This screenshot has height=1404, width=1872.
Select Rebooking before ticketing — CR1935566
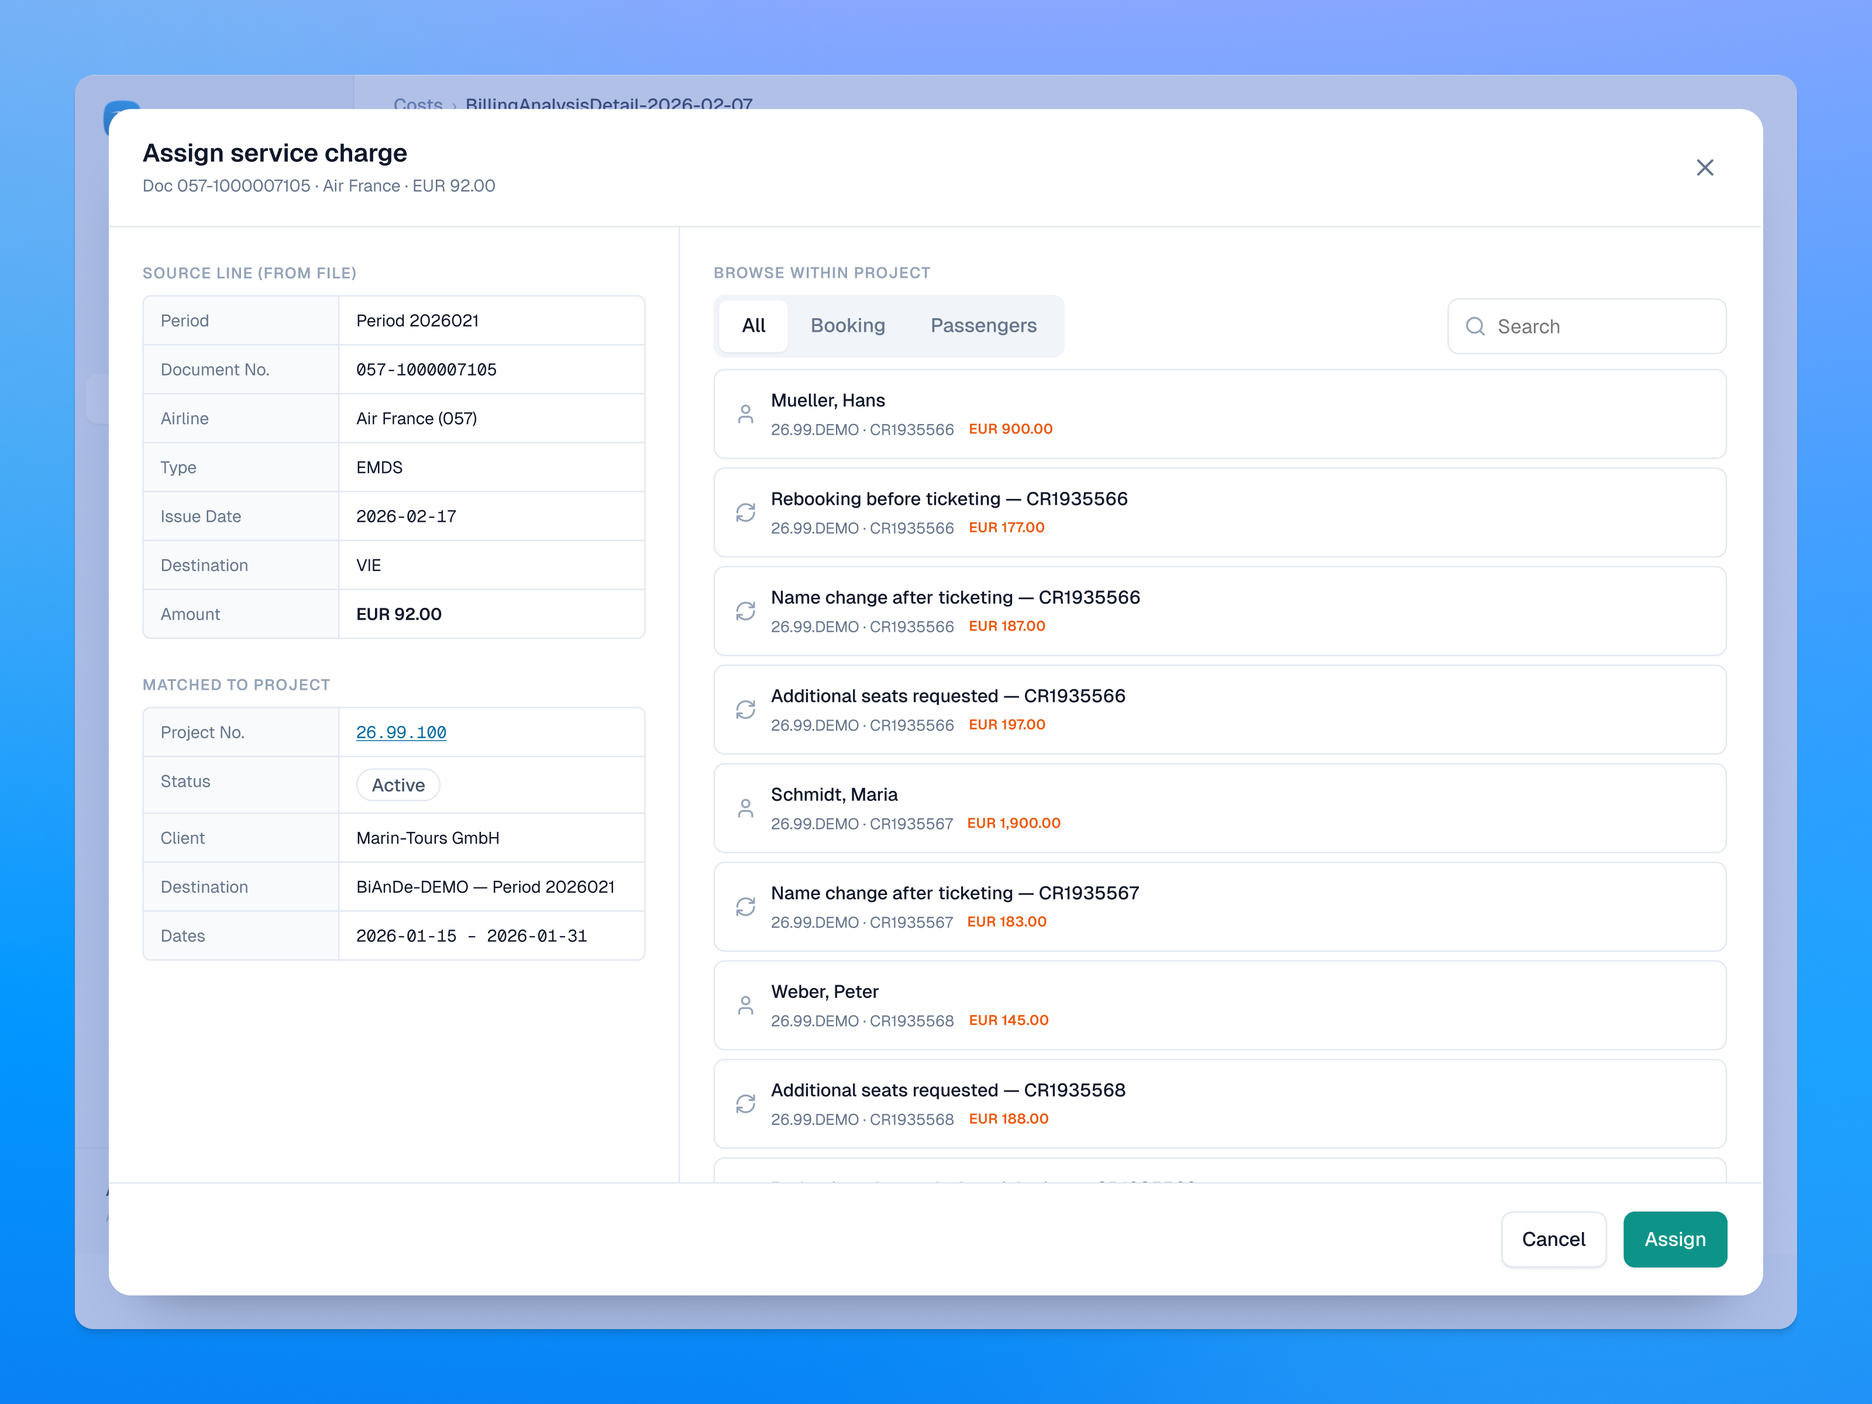tap(1220, 513)
